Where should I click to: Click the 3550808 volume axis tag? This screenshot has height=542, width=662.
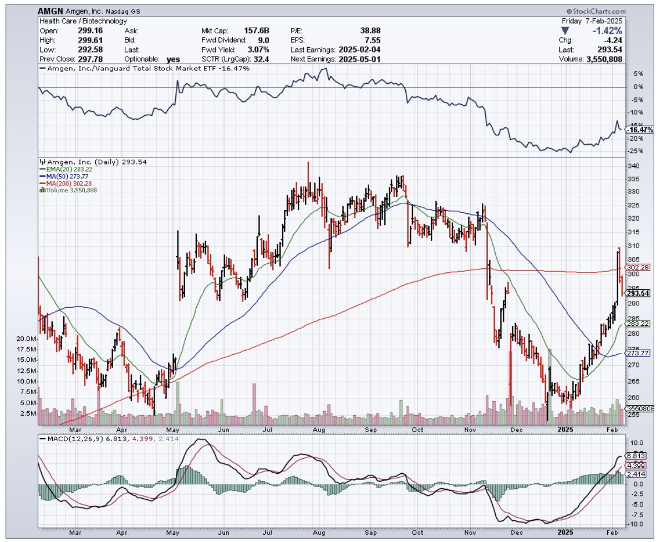click(x=638, y=408)
